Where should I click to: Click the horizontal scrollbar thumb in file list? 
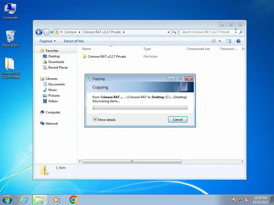pyautogui.click(x=132, y=161)
